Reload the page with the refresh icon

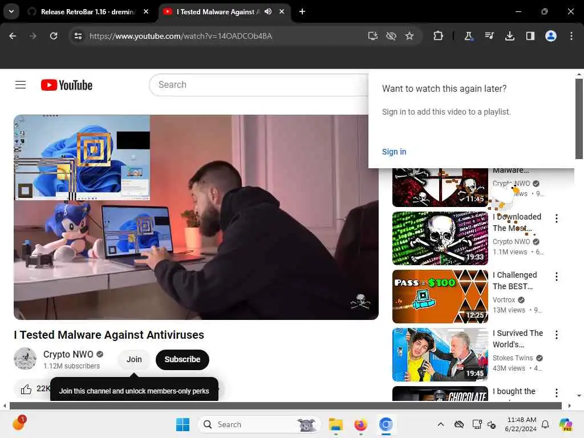(x=54, y=36)
